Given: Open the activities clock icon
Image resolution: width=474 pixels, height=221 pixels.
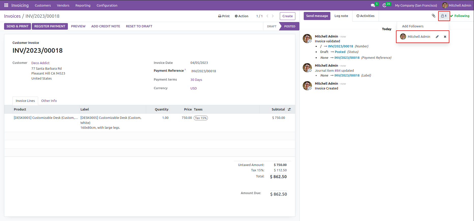Looking at the screenshot, I should [x=384, y=5].
